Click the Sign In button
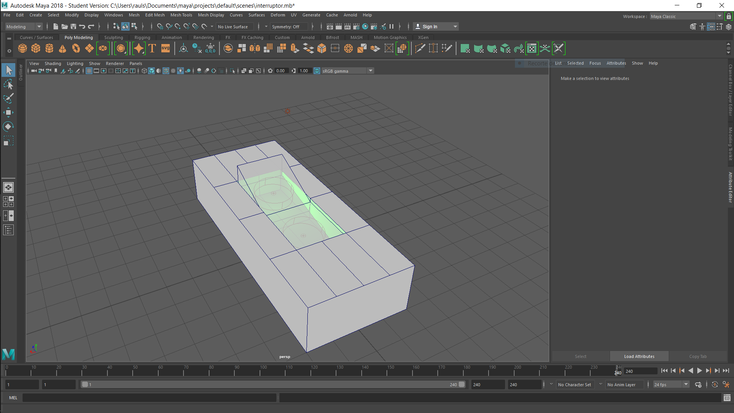734x413 pixels. [x=430, y=27]
